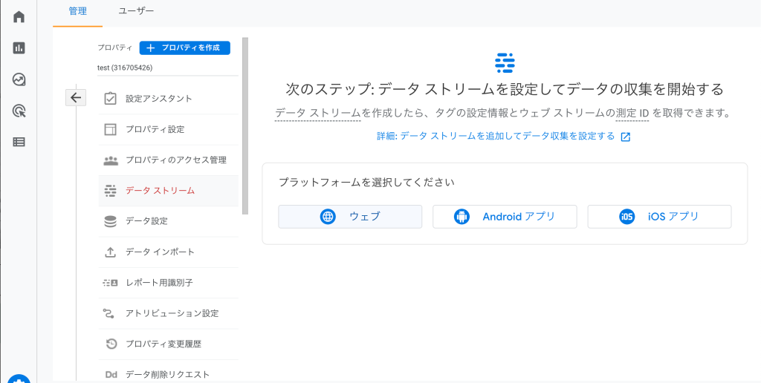Screen dimensions: 761x383
Task: Open the Explore icon in left rail
Action: 19,79
